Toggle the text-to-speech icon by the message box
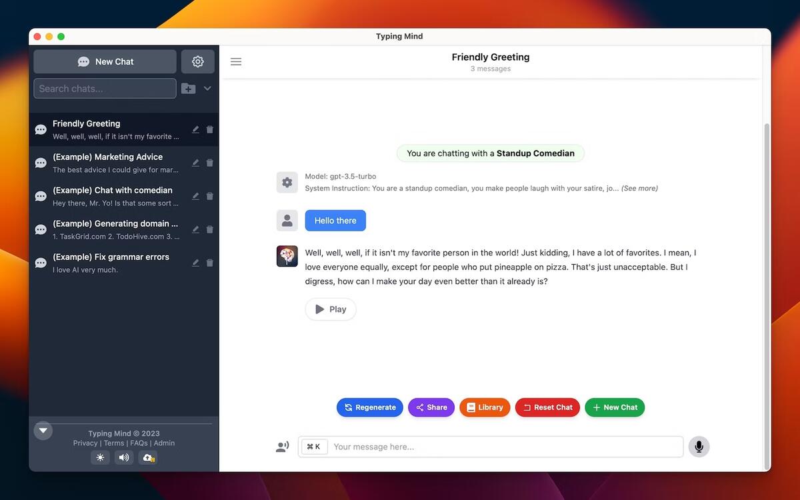Viewport: 800px width, 500px height. (x=283, y=447)
